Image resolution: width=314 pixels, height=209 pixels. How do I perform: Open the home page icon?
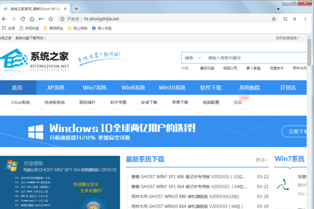[32, 19]
